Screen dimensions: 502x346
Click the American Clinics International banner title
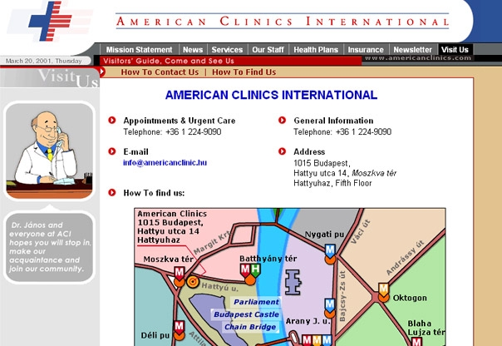[283, 22]
